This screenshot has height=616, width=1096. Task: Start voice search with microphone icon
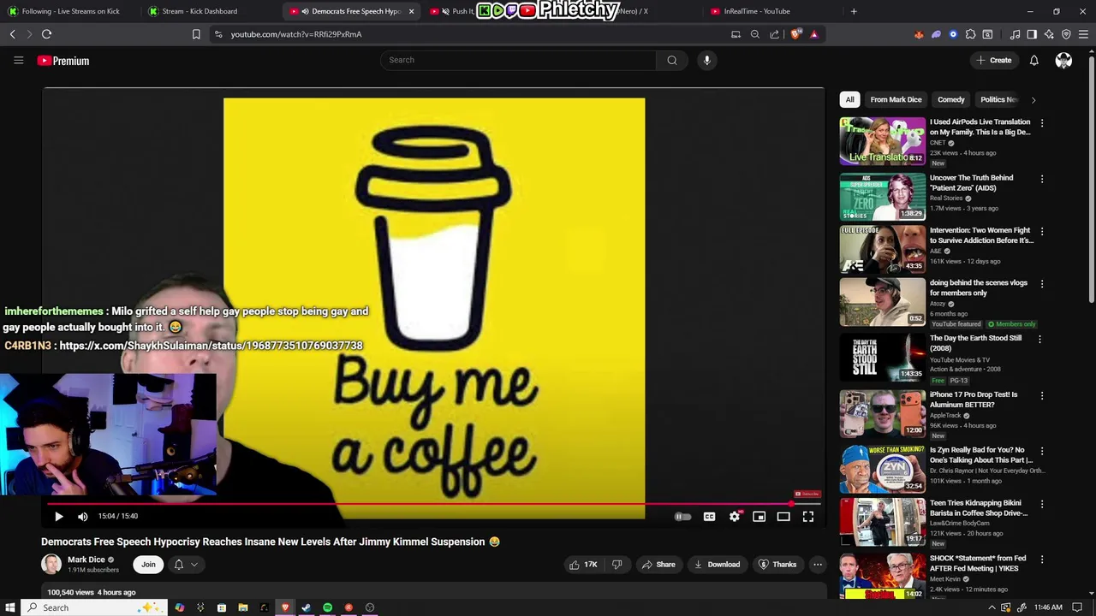(706, 60)
